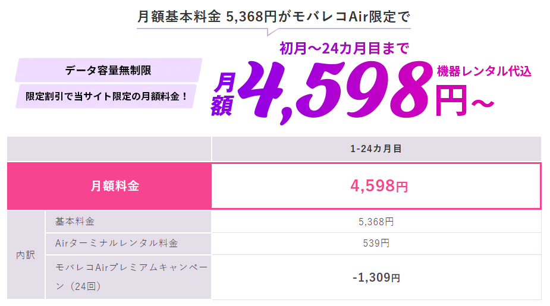Click the モバレコAirプレミアムキャンペーン row label

pyautogui.click(x=128, y=277)
